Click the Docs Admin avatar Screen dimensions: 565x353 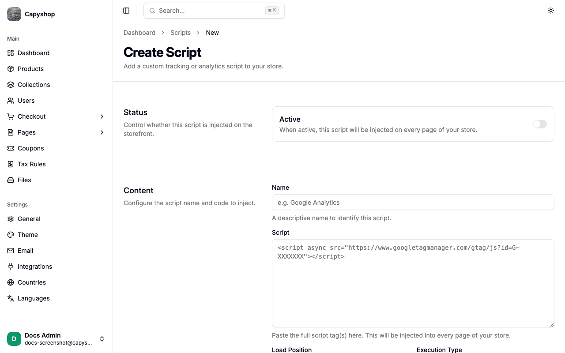(14, 339)
